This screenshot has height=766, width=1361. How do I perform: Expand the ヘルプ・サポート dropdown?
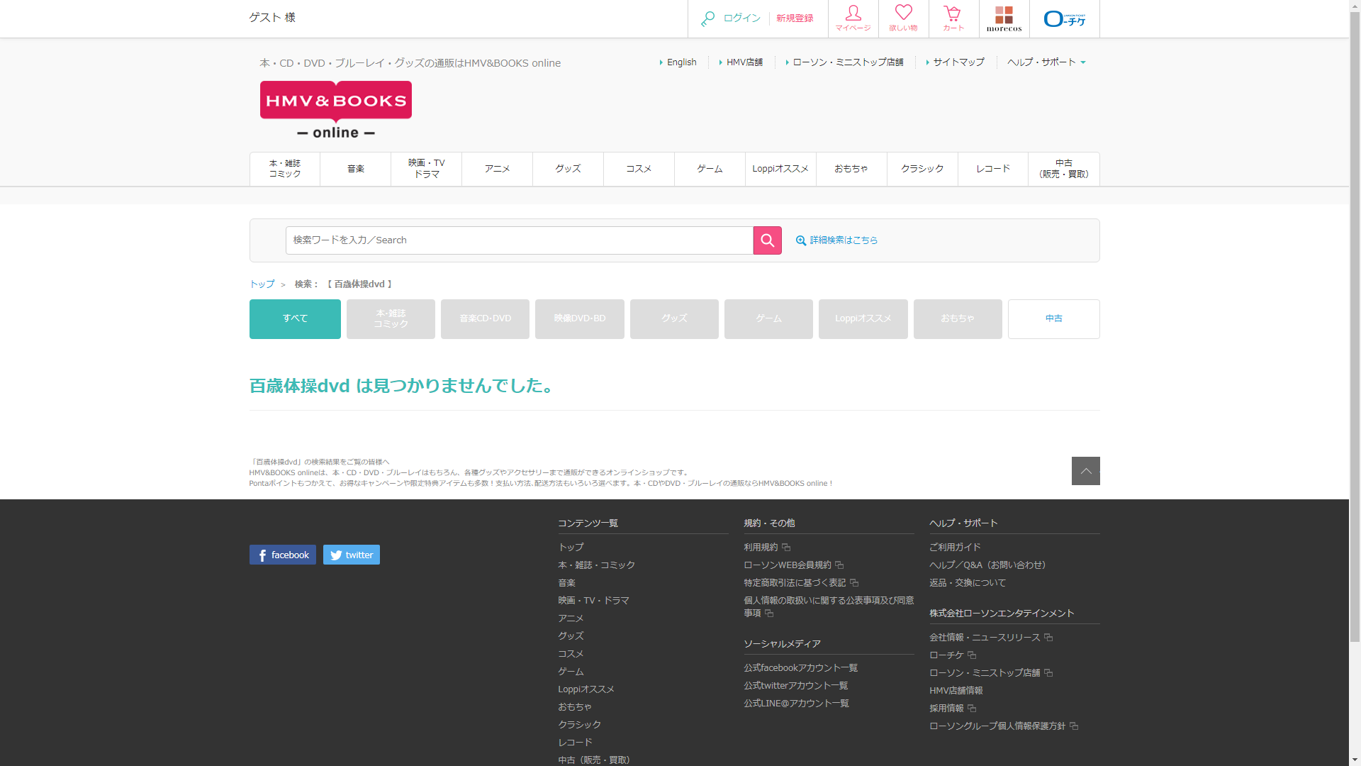(x=1046, y=62)
